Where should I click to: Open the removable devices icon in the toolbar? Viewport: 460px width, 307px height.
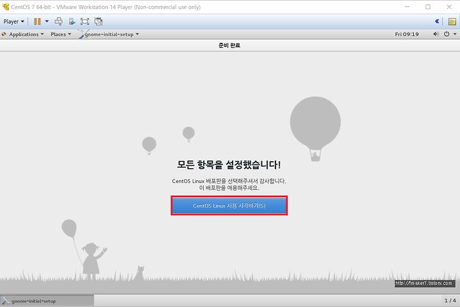(72, 22)
